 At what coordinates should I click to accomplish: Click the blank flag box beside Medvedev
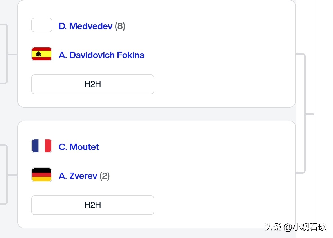point(42,25)
